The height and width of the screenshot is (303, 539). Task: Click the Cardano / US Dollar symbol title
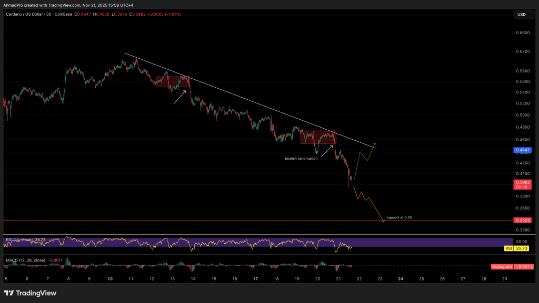coord(32,14)
